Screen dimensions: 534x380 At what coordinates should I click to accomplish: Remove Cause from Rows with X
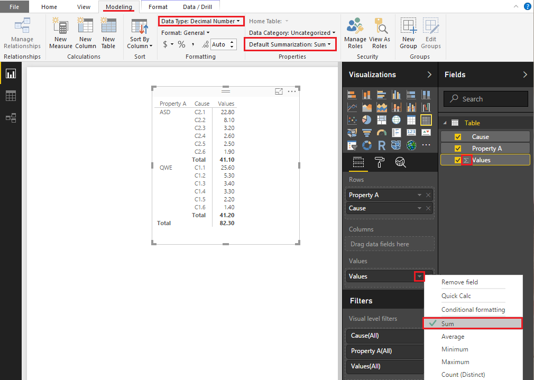tap(428, 208)
